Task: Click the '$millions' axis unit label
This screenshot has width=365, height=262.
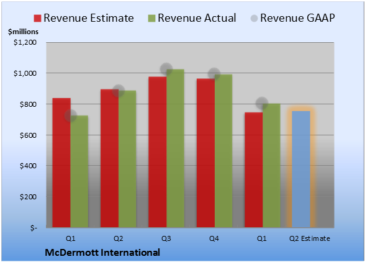Action: [x=23, y=32]
